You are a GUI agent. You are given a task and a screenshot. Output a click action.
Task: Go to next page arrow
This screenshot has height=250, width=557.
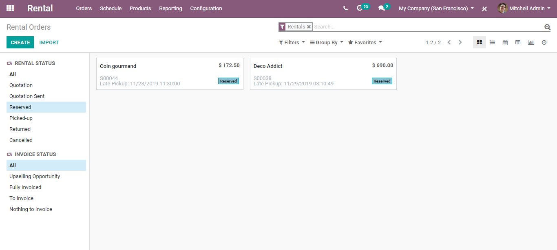(x=460, y=42)
